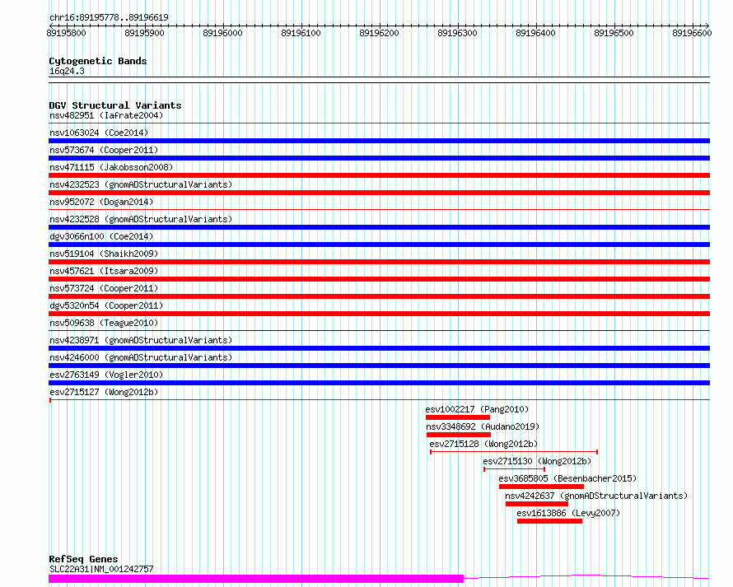Open gene SLC22A31|NM_001242757 label
This screenshot has height=587, width=733.
(101, 569)
